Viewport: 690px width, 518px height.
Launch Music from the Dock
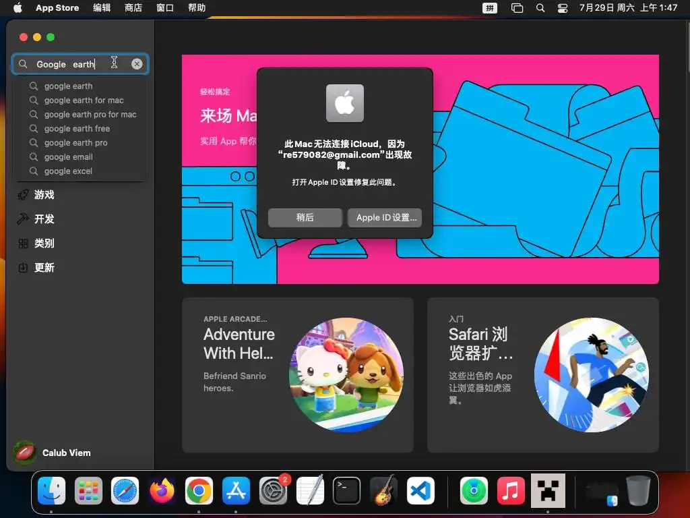[x=511, y=491]
